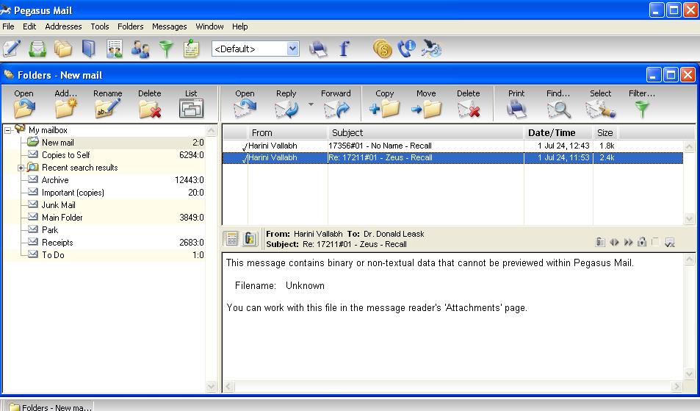
Task: Click the Reply envelope icon
Action: point(286,110)
